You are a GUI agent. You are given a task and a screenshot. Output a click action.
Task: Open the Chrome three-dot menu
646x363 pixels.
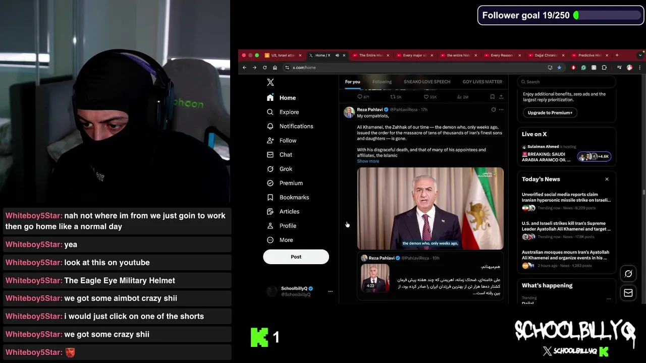pyautogui.click(x=639, y=68)
